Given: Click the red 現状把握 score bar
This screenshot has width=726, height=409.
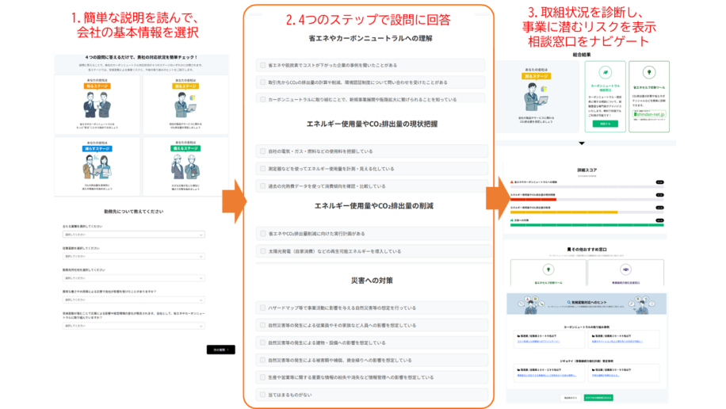Looking at the screenshot, I should (x=533, y=200).
